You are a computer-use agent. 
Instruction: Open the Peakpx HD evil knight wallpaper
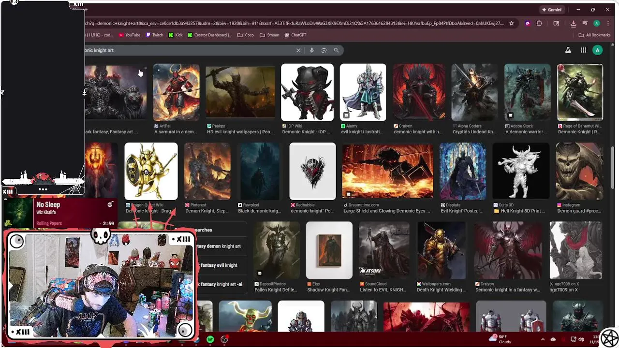240,92
